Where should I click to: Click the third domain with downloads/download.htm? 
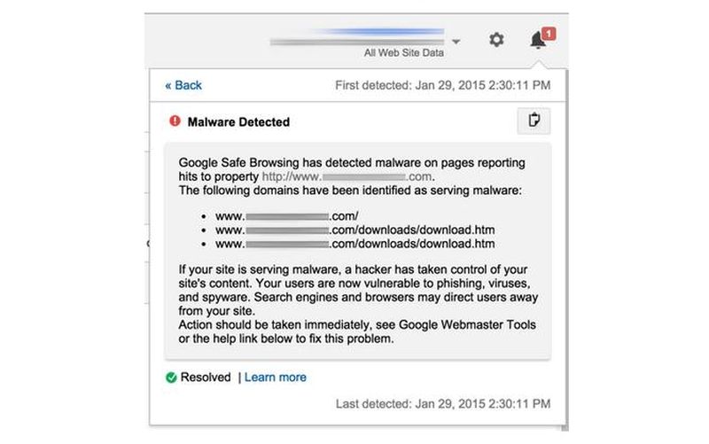[x=354, y=243]
